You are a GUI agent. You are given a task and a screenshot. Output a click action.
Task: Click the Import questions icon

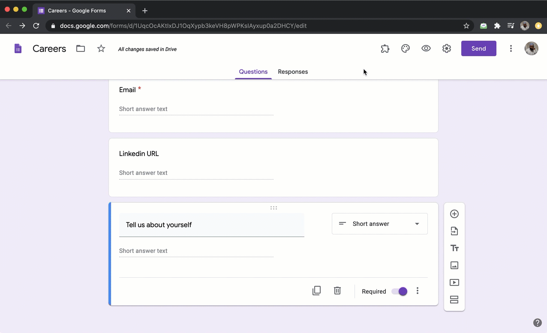(x=454, y=231)
